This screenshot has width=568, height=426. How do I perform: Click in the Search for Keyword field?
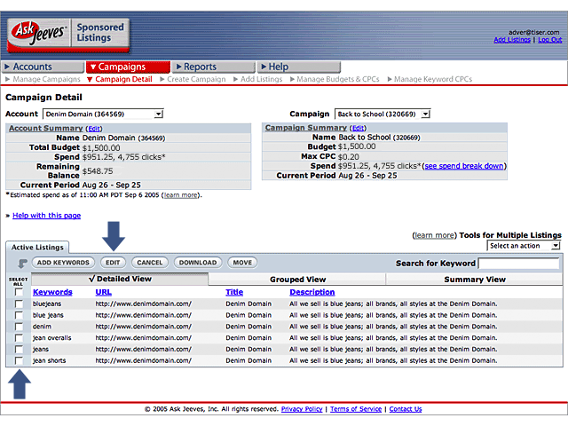(x=518, y=264)
